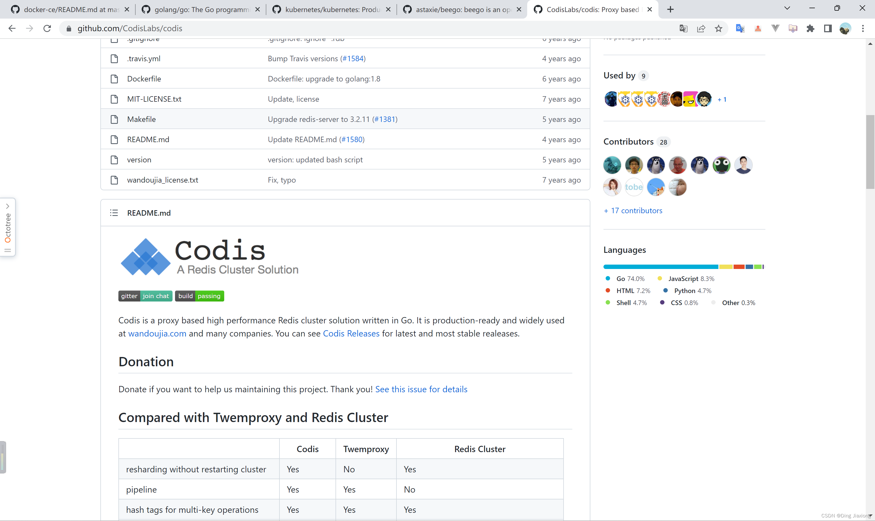Open the Google Translate extension icon
The width and height of the screenshot is (875, 521).
740,29
